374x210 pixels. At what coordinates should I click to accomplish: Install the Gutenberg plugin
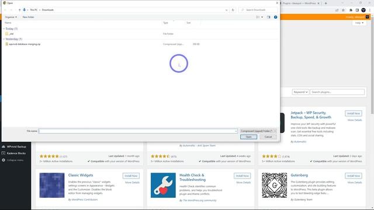pyautogui.click(x=353, y=176)
